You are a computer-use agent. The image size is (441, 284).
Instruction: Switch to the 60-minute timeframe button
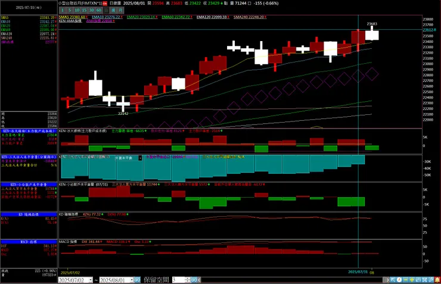point(99,10)
